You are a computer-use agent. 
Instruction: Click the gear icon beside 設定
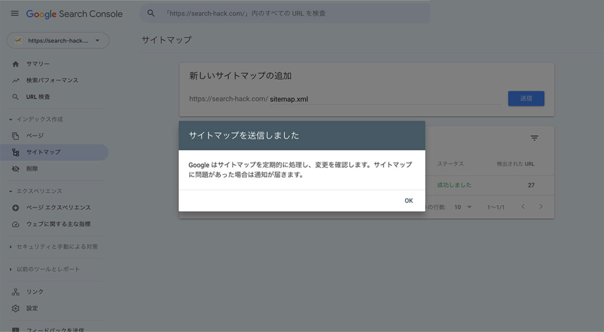point(15,308)
